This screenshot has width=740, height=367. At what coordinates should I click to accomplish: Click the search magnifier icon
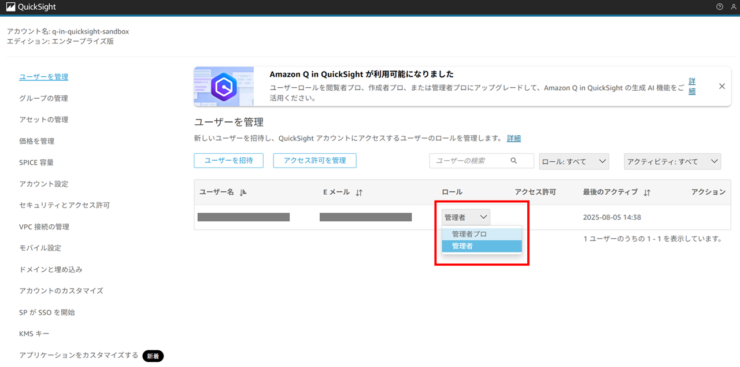514,161
